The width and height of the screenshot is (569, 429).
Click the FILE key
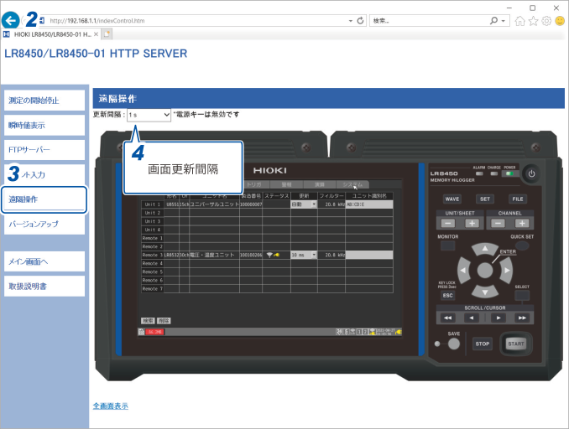[518, 199]
